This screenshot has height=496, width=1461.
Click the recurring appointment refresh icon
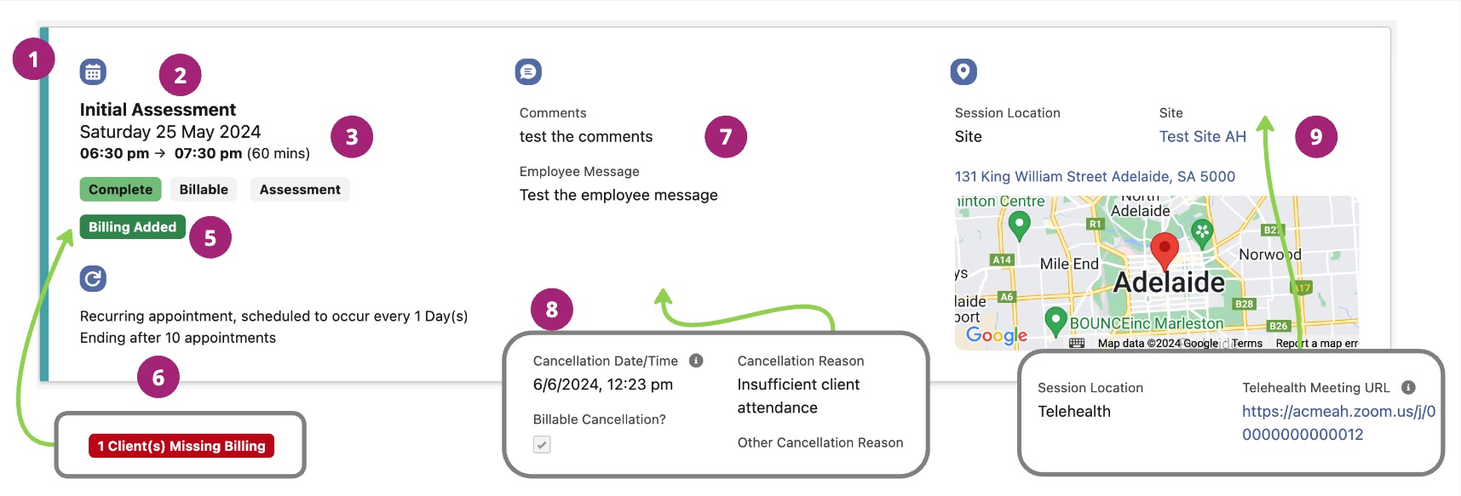(93, 278)
